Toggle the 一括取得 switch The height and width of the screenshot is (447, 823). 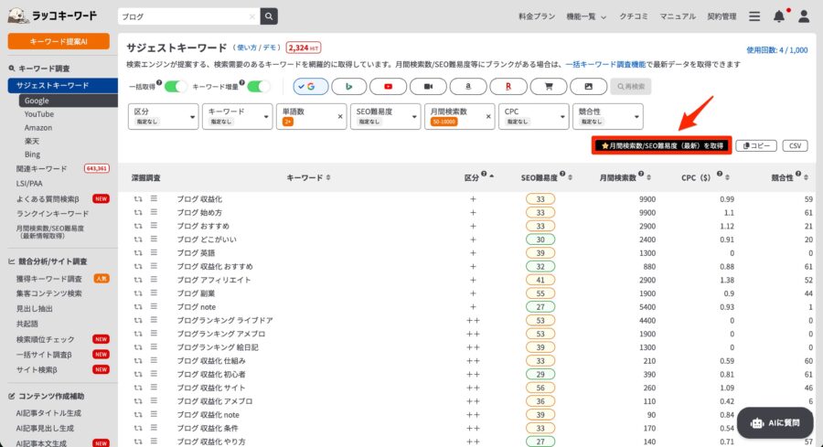176,87
